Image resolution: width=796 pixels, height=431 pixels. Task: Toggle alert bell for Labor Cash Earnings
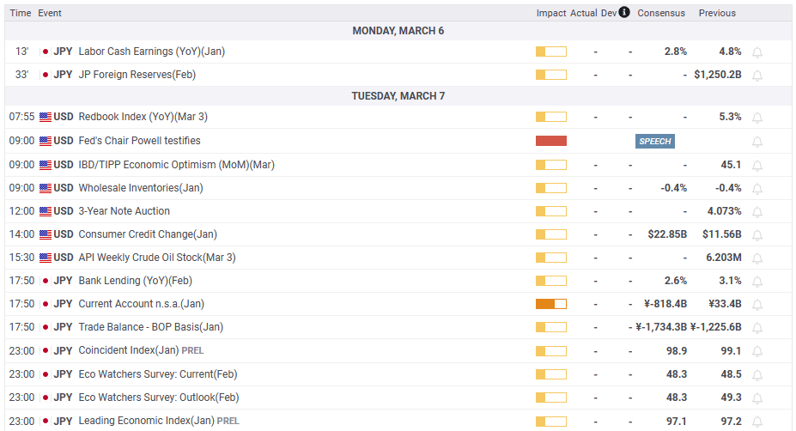(x=757, y=52)
